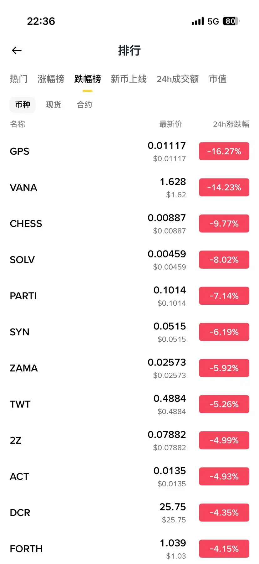259x564 pixels.
Task: Select the 新币上线 tab
Action: coord(129,79)
